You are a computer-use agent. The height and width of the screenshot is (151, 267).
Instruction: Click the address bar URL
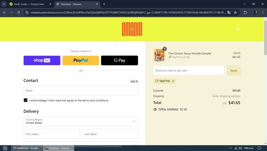[x=128, y=13]
